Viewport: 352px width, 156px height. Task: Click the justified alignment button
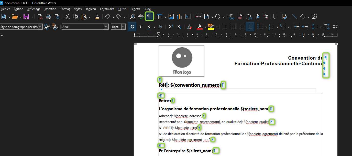250,27
